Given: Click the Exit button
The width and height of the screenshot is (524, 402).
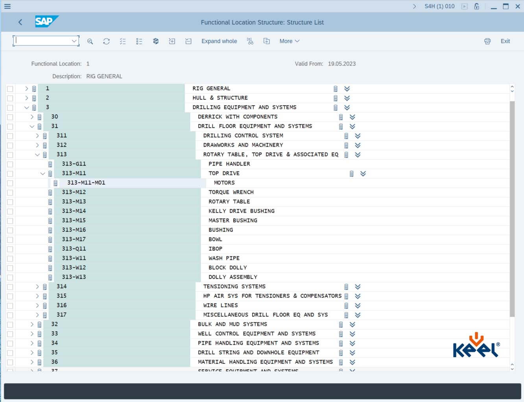Looking at the screenshot, I should 505,41.
